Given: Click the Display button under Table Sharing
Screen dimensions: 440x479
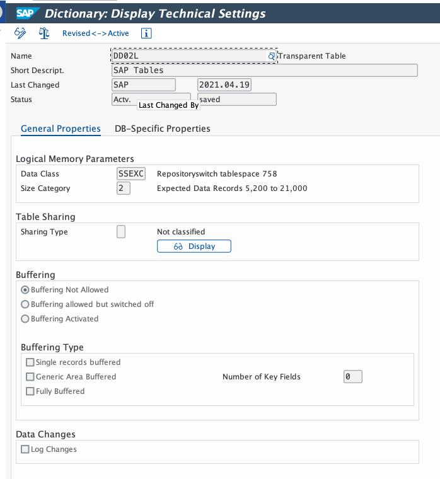Looking at the screenshot, I should 194,246.
